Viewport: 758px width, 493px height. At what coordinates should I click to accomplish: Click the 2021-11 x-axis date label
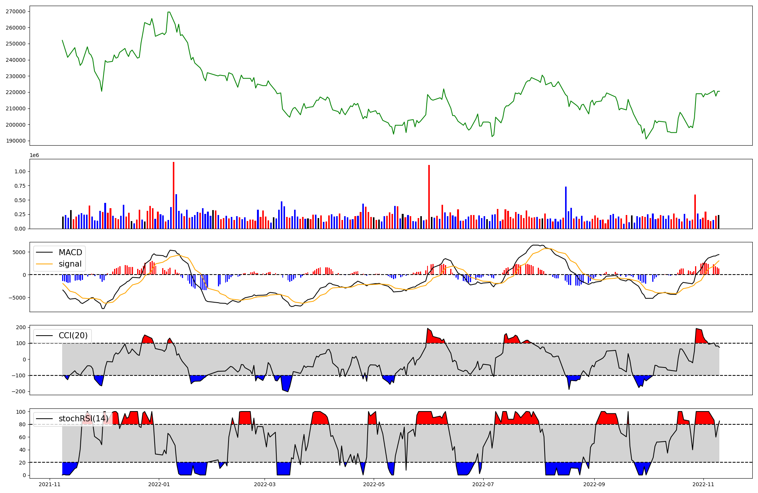click(x=50, y=484)
